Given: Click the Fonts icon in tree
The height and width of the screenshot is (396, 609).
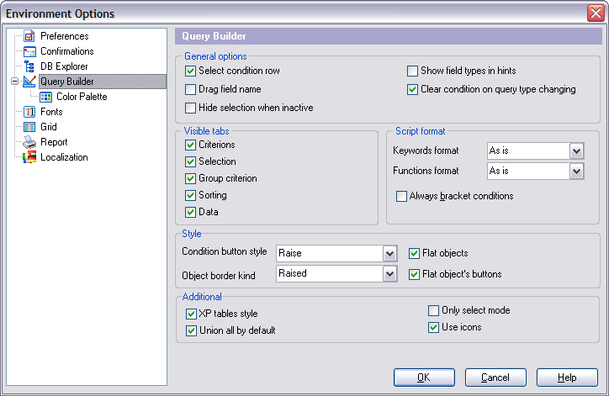Looking at the screenshot, I should coord(29,112).
